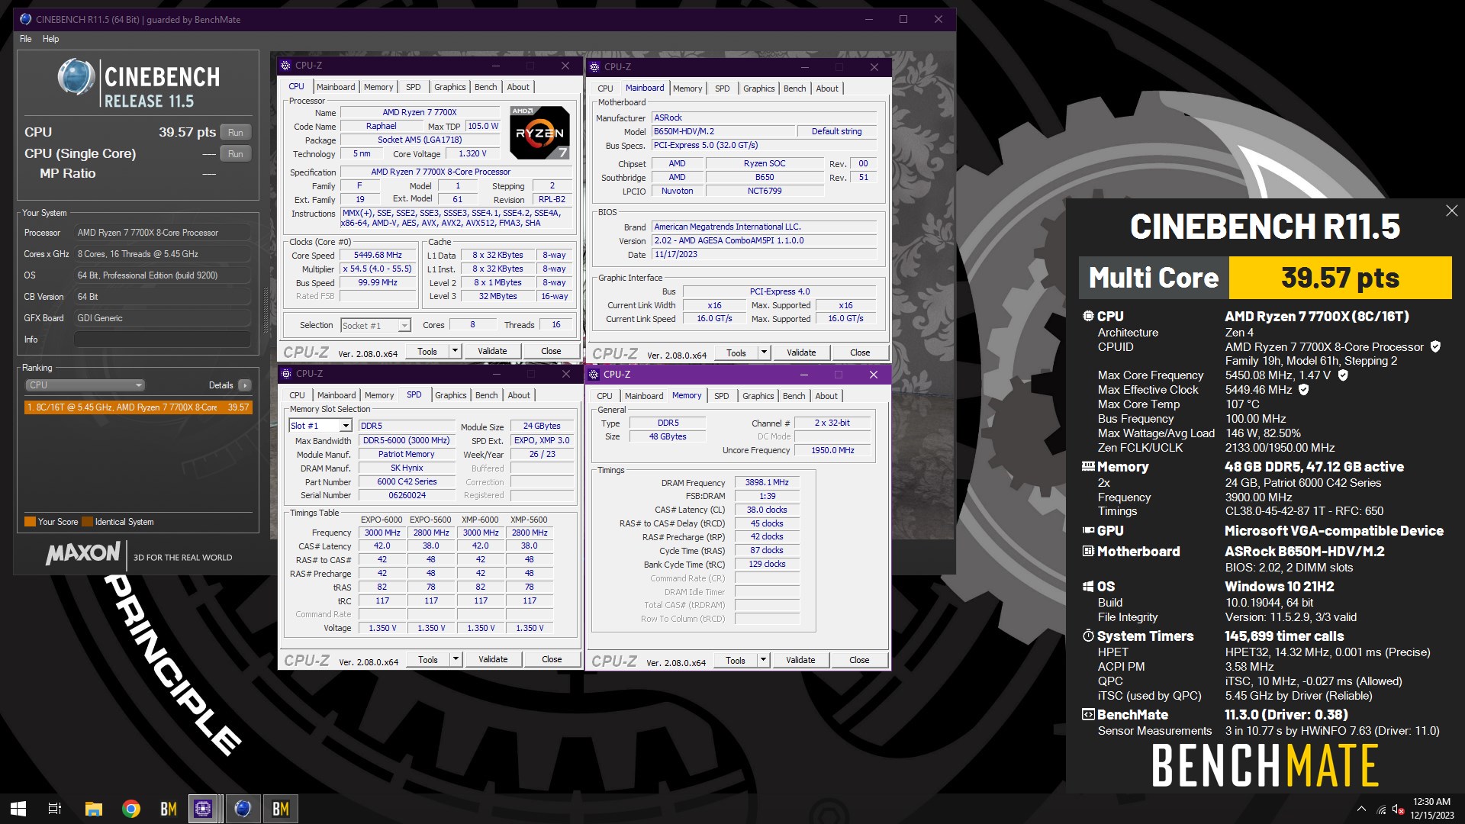Screen dimensions: 1465x824
Task: Click Validate in the CPU tab window
Action: click(x=492, y=351)
